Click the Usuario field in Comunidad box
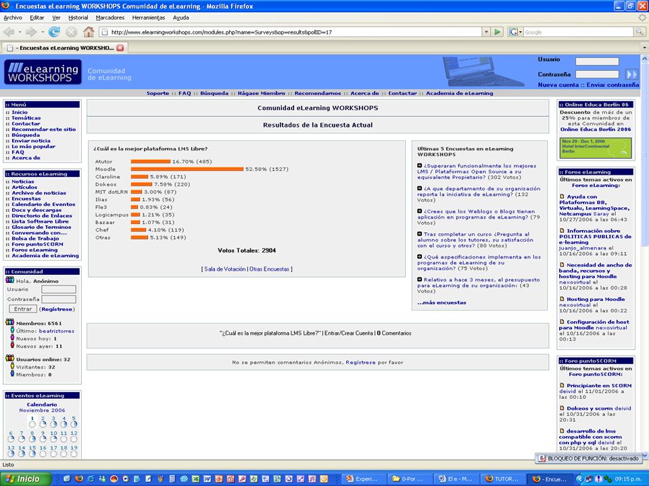 [59, 290]
